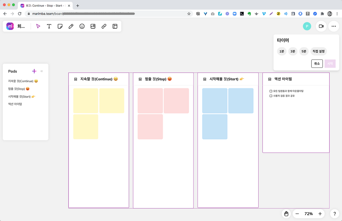Activate the pen drawing tool
Screen dimensions: 342x221
(x=71, y=26)
